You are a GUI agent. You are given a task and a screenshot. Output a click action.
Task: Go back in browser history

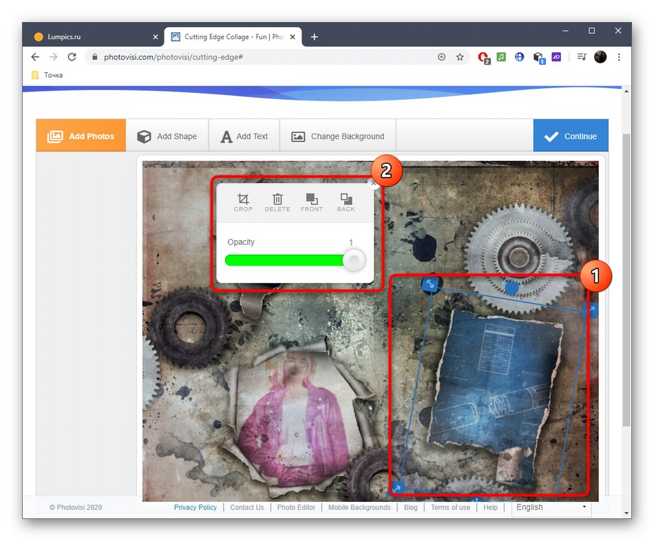pyautogui.click(x=35, y=56)
